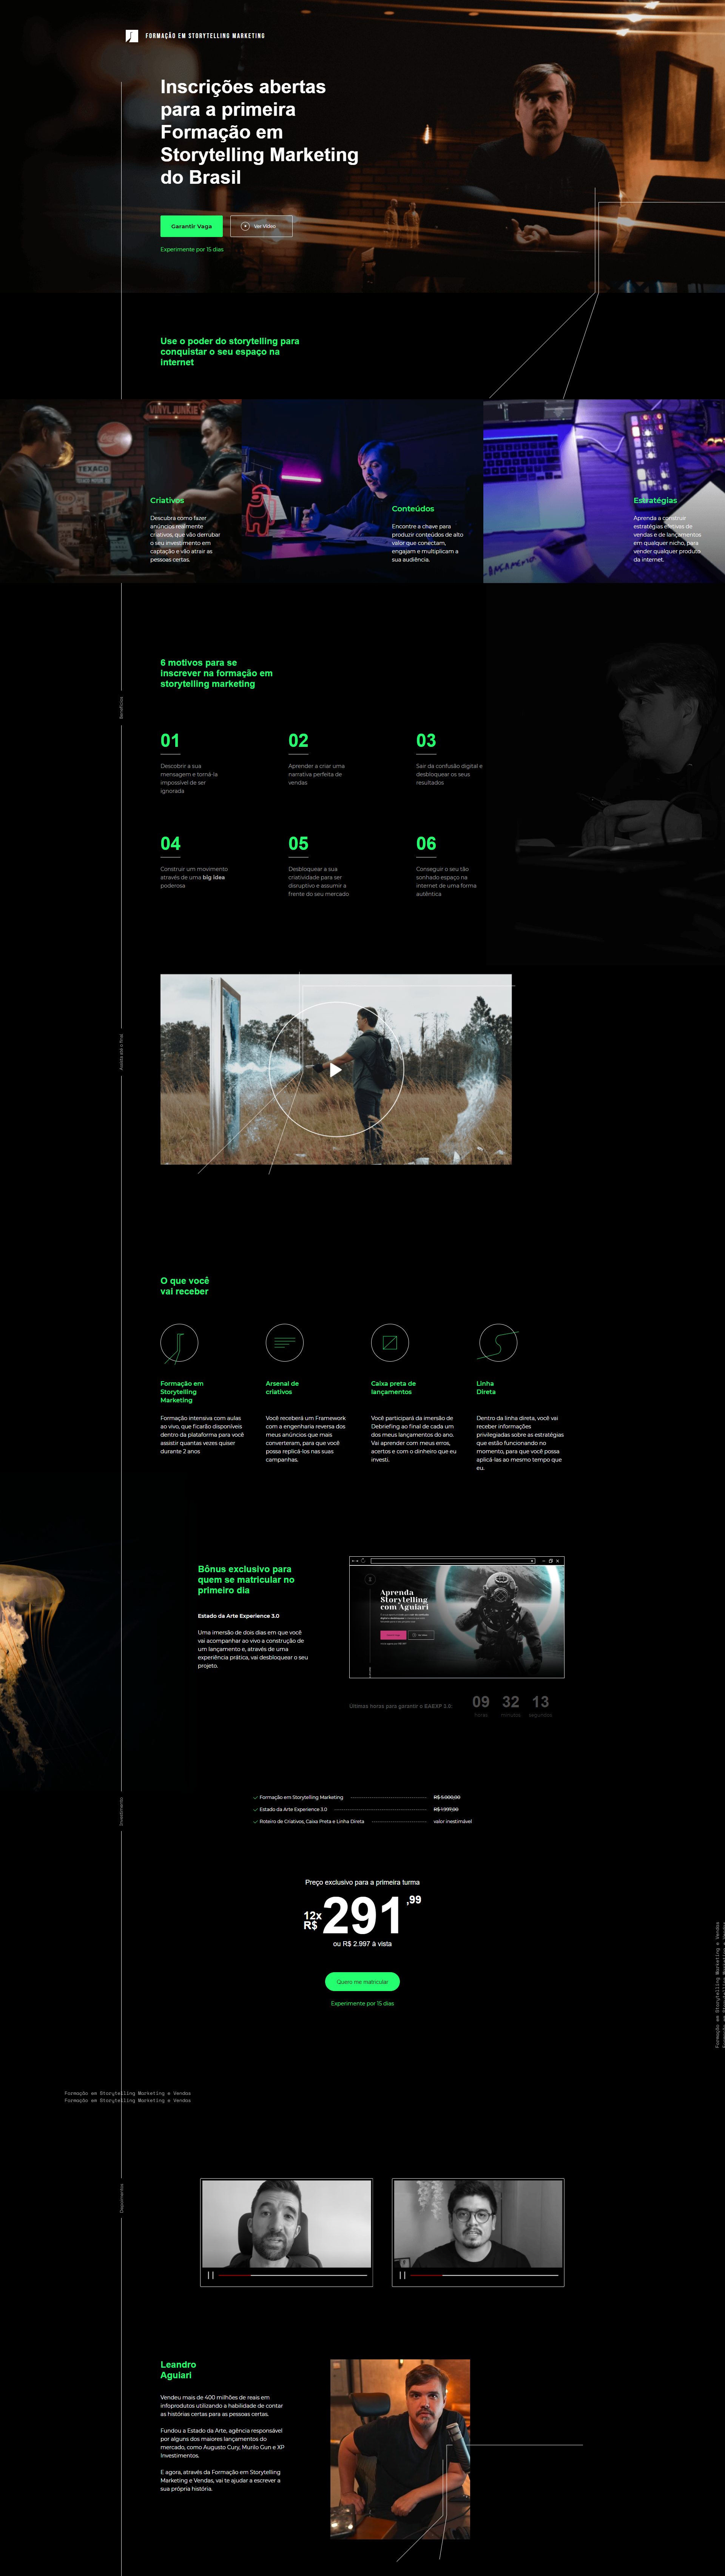Click checkmark beside Estado da Arte Experience 3.0

255,1809
